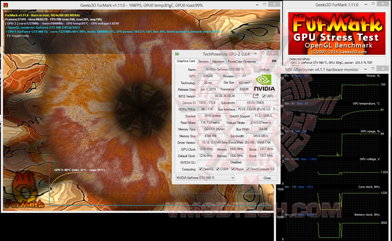Click the 'Detected GPUs:' text in FurMark launcher

pyautogui.click(x=300, y=59)
